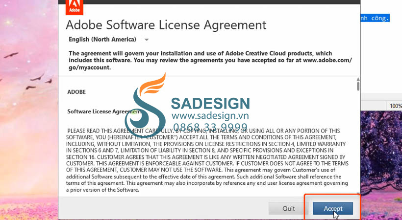The width and height of the screenshot is (402, 220).
Task: Click the bold ADOBE heading in agreement
Action: pyautogui.click(x=76, y=91)
